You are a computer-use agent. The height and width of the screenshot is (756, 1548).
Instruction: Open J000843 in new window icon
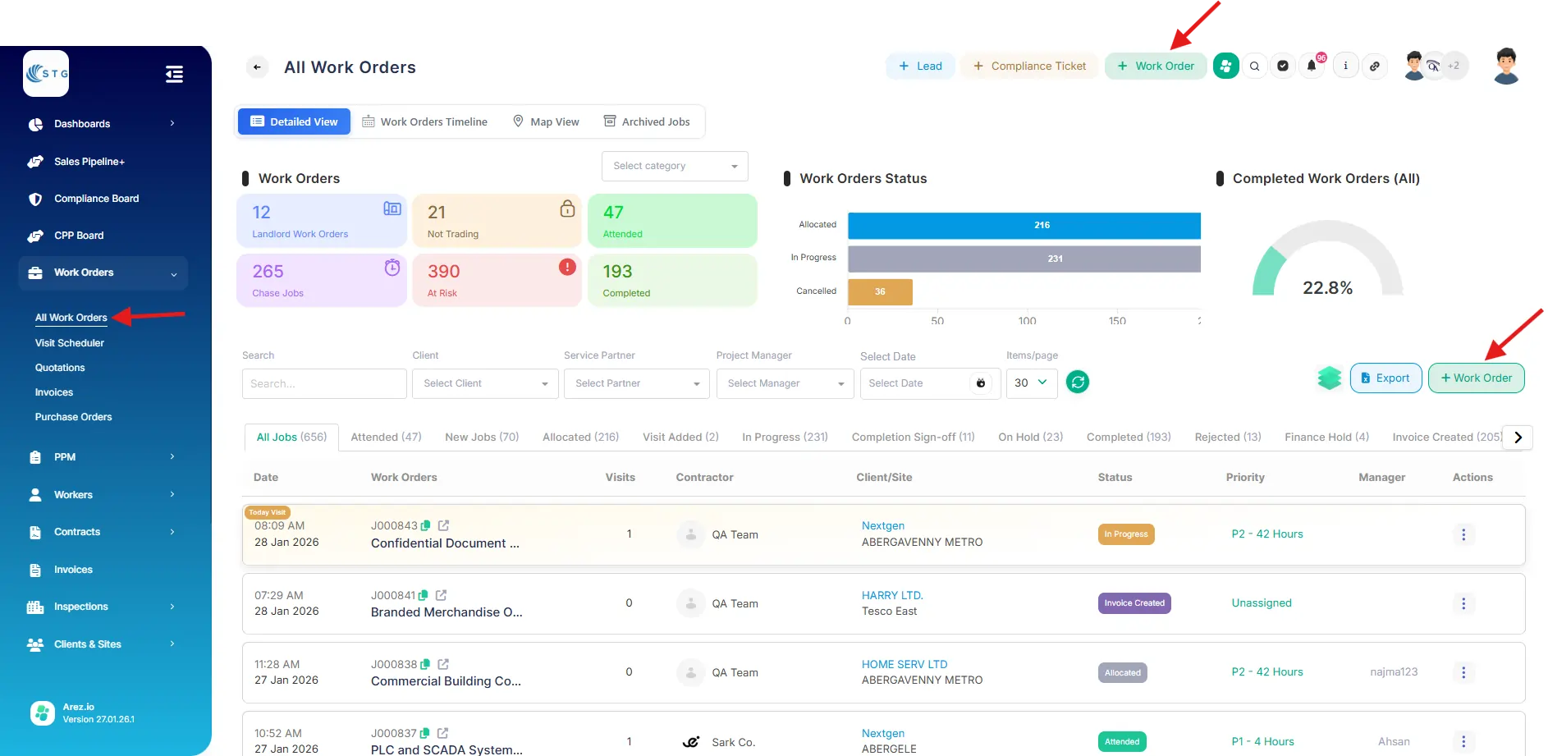pyautogui.click(x=443, y=525)
